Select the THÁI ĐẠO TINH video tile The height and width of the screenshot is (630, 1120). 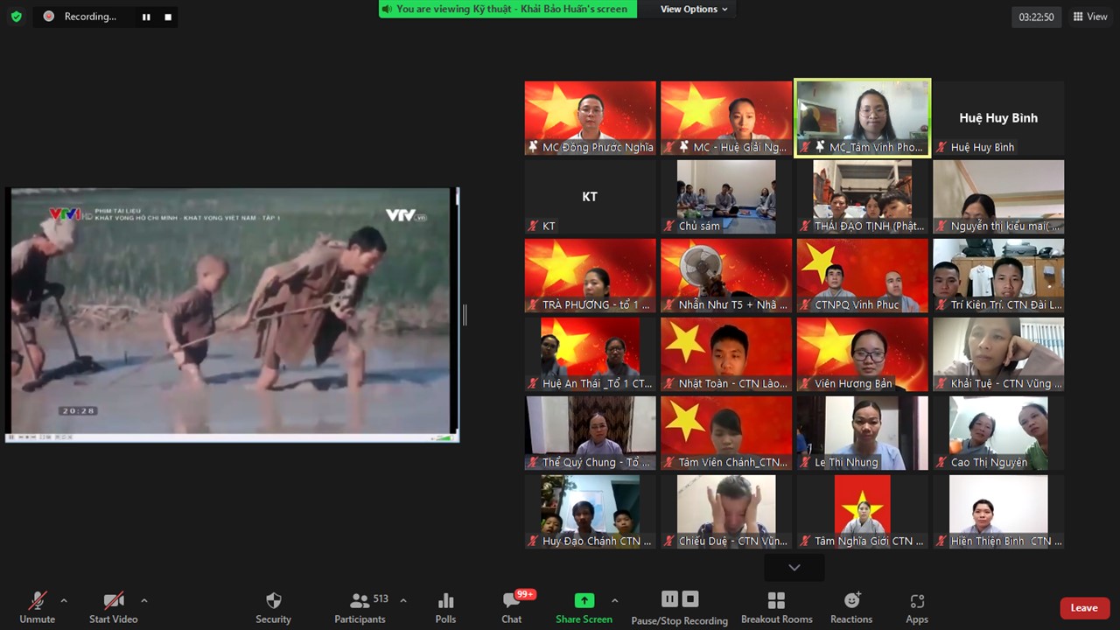click(x=863, y=196)
